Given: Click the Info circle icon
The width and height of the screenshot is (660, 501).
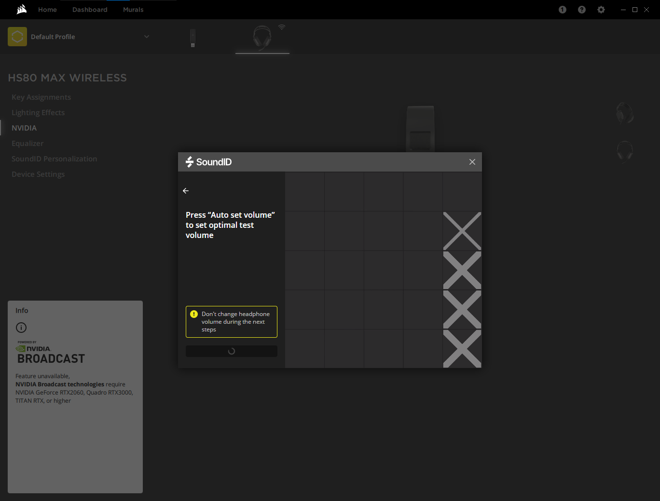Looking at the screenshot, I should click(21, 328).
